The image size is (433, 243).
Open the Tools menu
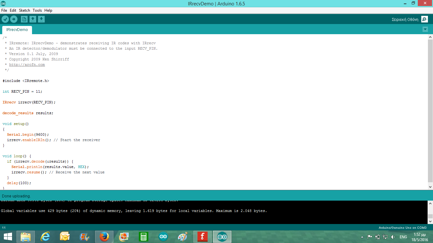(37, 10)
